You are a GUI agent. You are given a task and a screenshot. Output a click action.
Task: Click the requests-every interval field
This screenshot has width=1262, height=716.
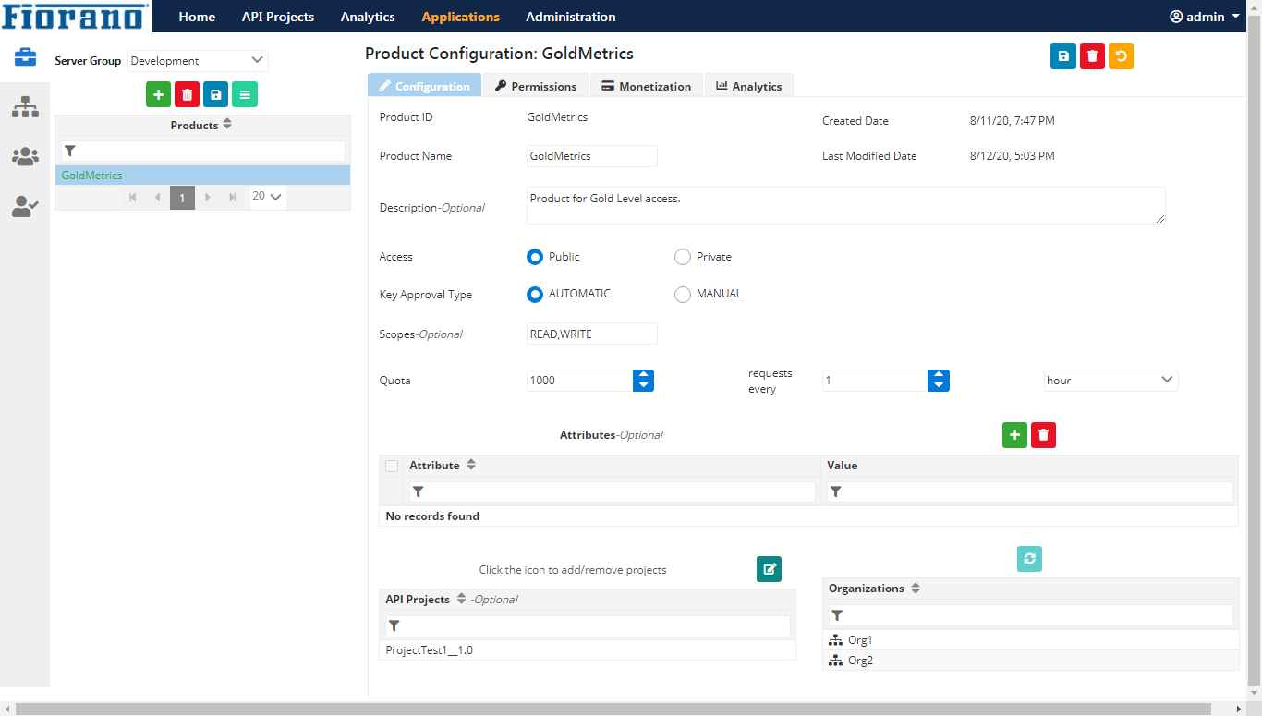[875, 380]
